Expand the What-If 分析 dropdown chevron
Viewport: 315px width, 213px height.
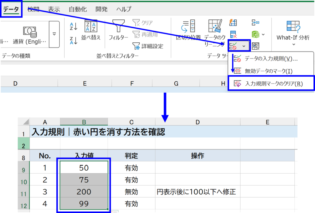tap(293, 44)
